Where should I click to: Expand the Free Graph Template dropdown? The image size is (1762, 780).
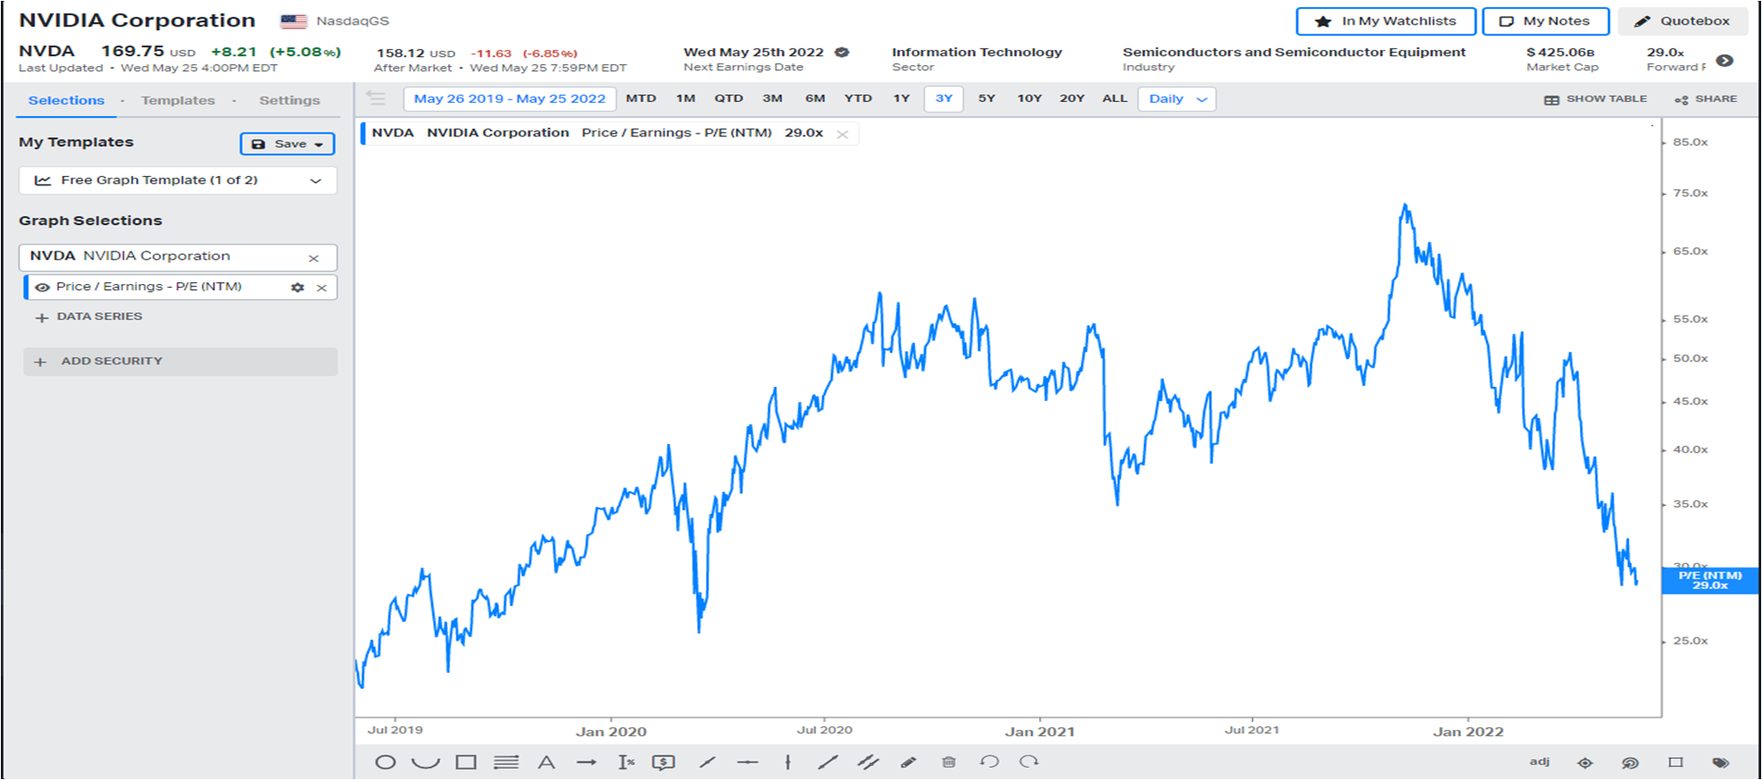(178, 180)
